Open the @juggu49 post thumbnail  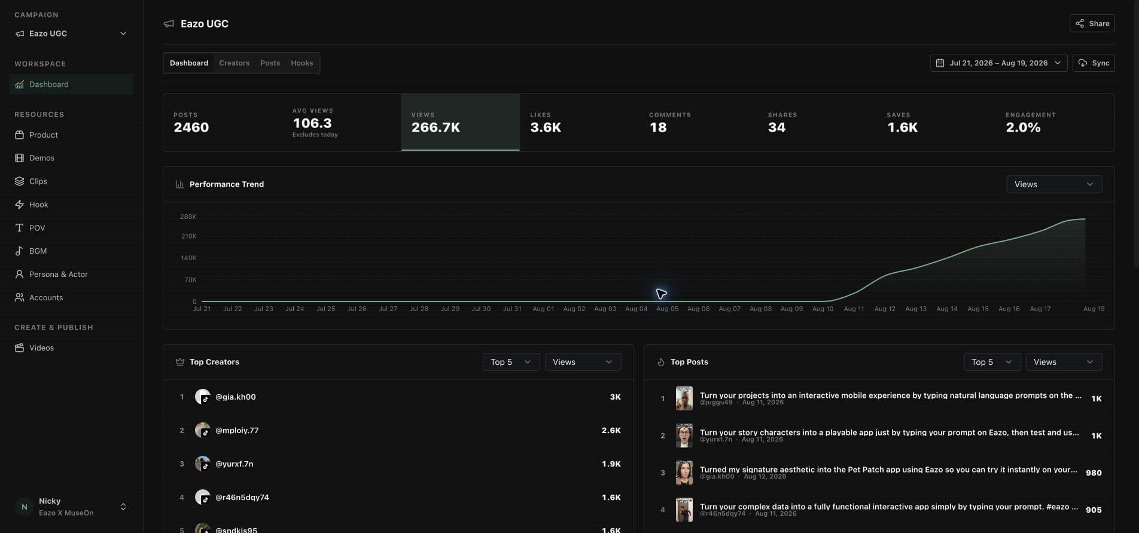click(x=684, y=398)
